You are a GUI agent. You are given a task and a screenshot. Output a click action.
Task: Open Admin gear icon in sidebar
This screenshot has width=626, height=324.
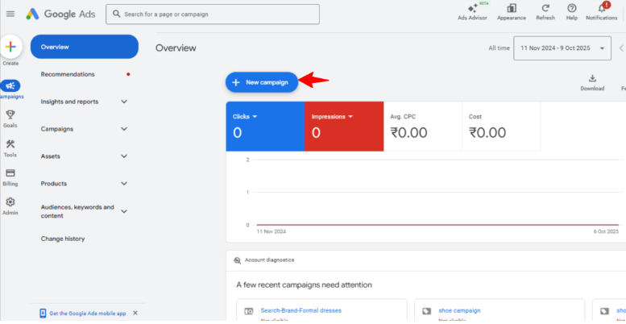(x=10, y=202)
